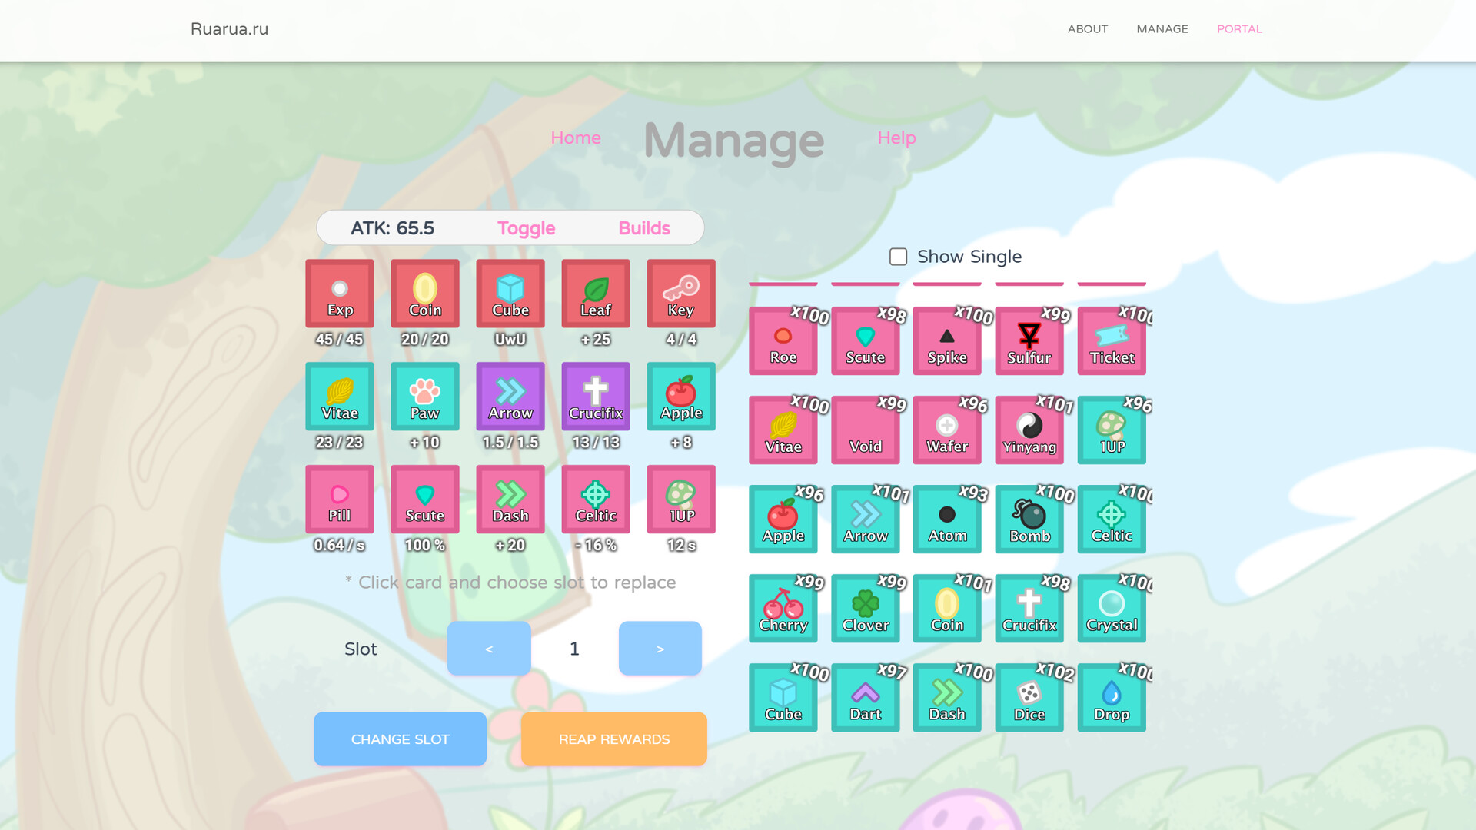Screen dimensions: 1476x830
Task: Go back a slot using the left arrow
Action: pos(489,648)
